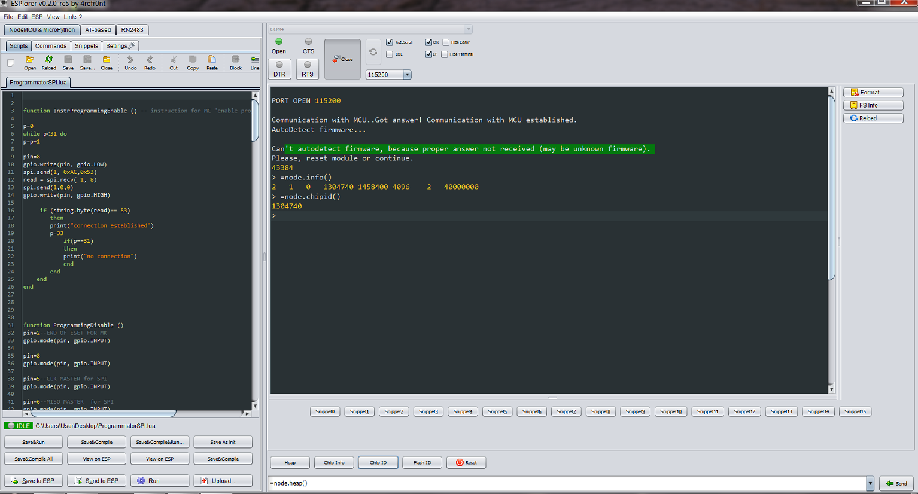Click the new blank file icon

click(11, 62)
